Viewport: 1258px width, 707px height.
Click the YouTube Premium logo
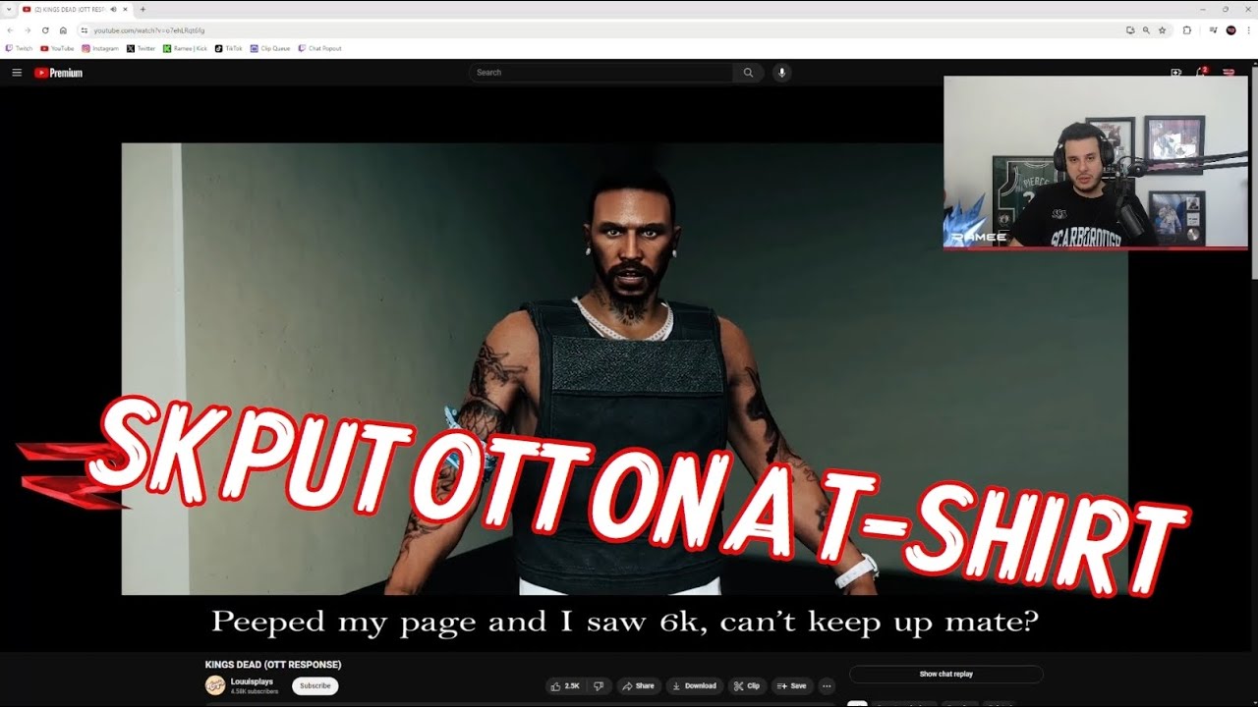pyautogui.click(x=58, y=73)
